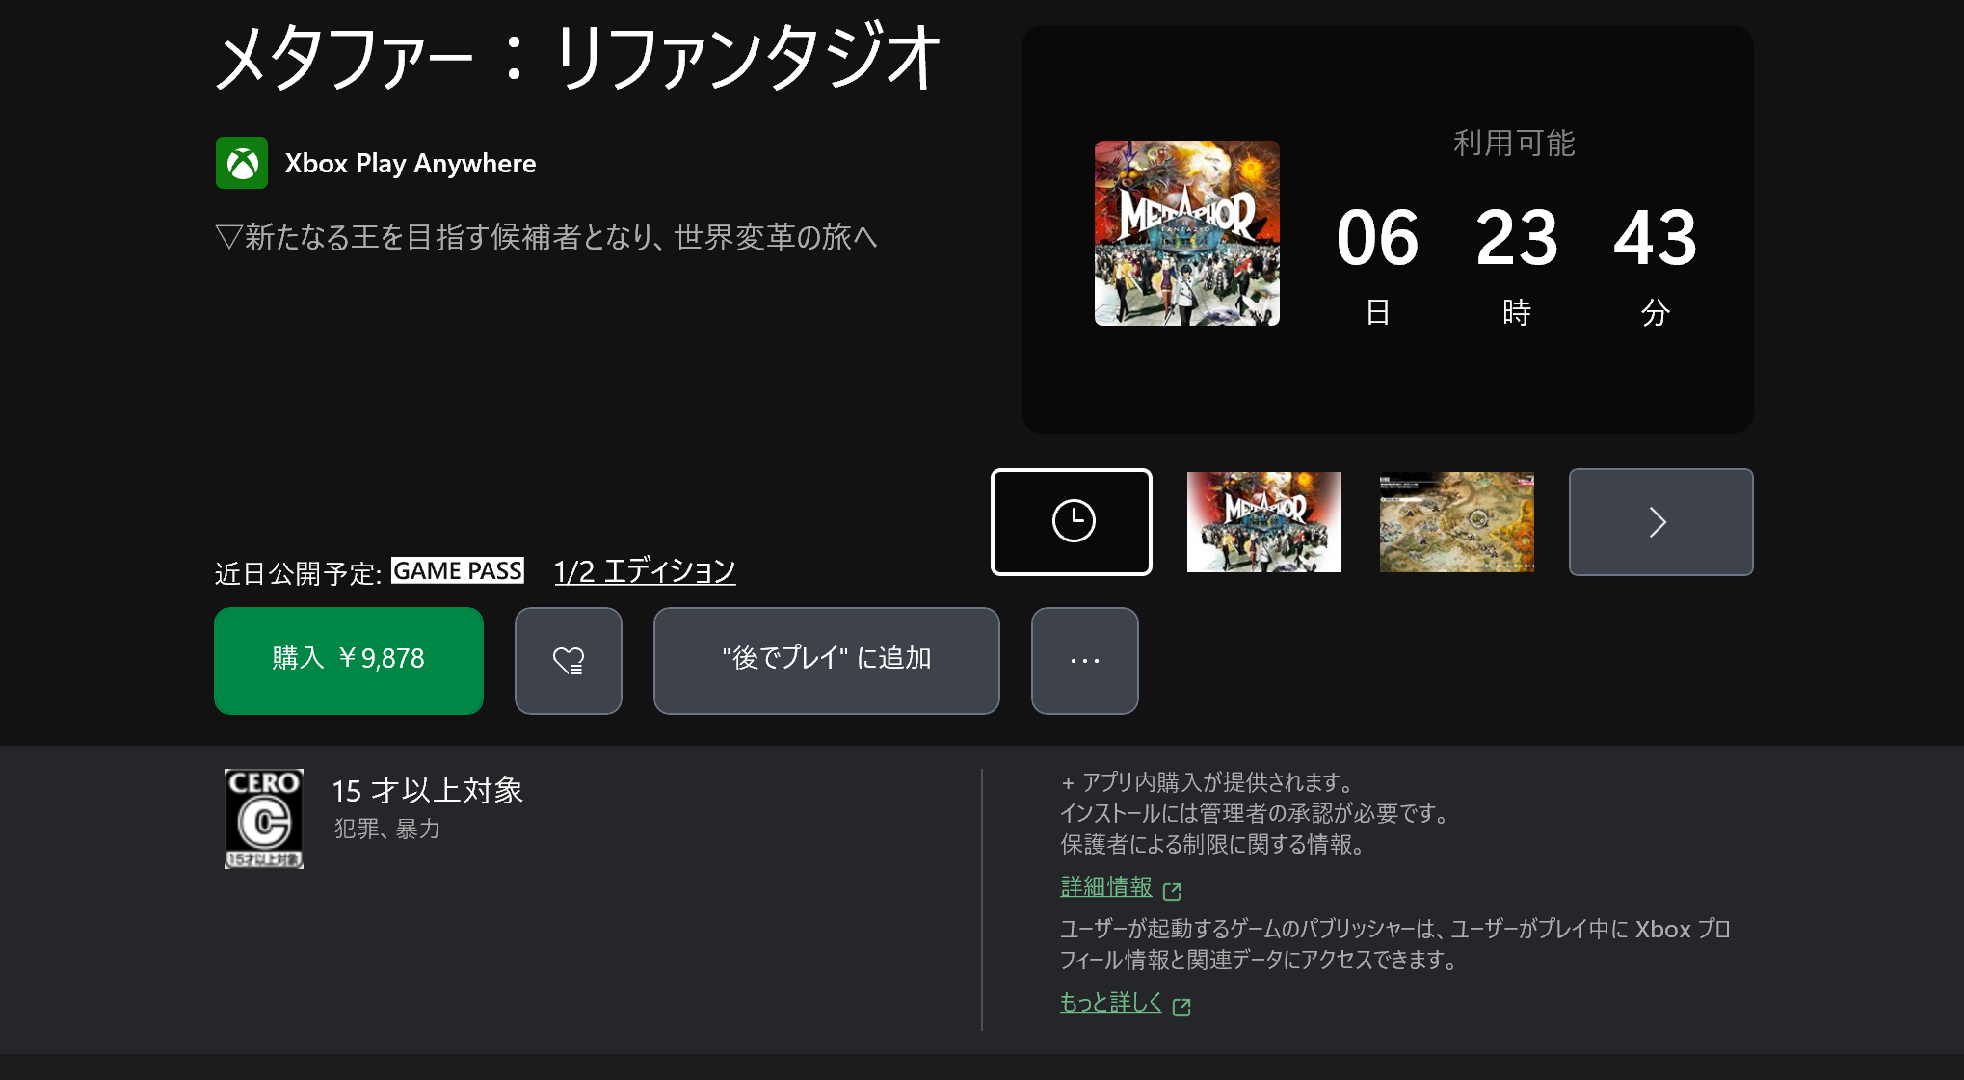Open the more options ellipsis button
The height and width of the screenshot is (1080, 1964).
click(x=1085, y=660)
